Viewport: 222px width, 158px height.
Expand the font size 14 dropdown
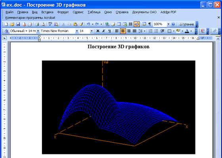tap(92, 31)
